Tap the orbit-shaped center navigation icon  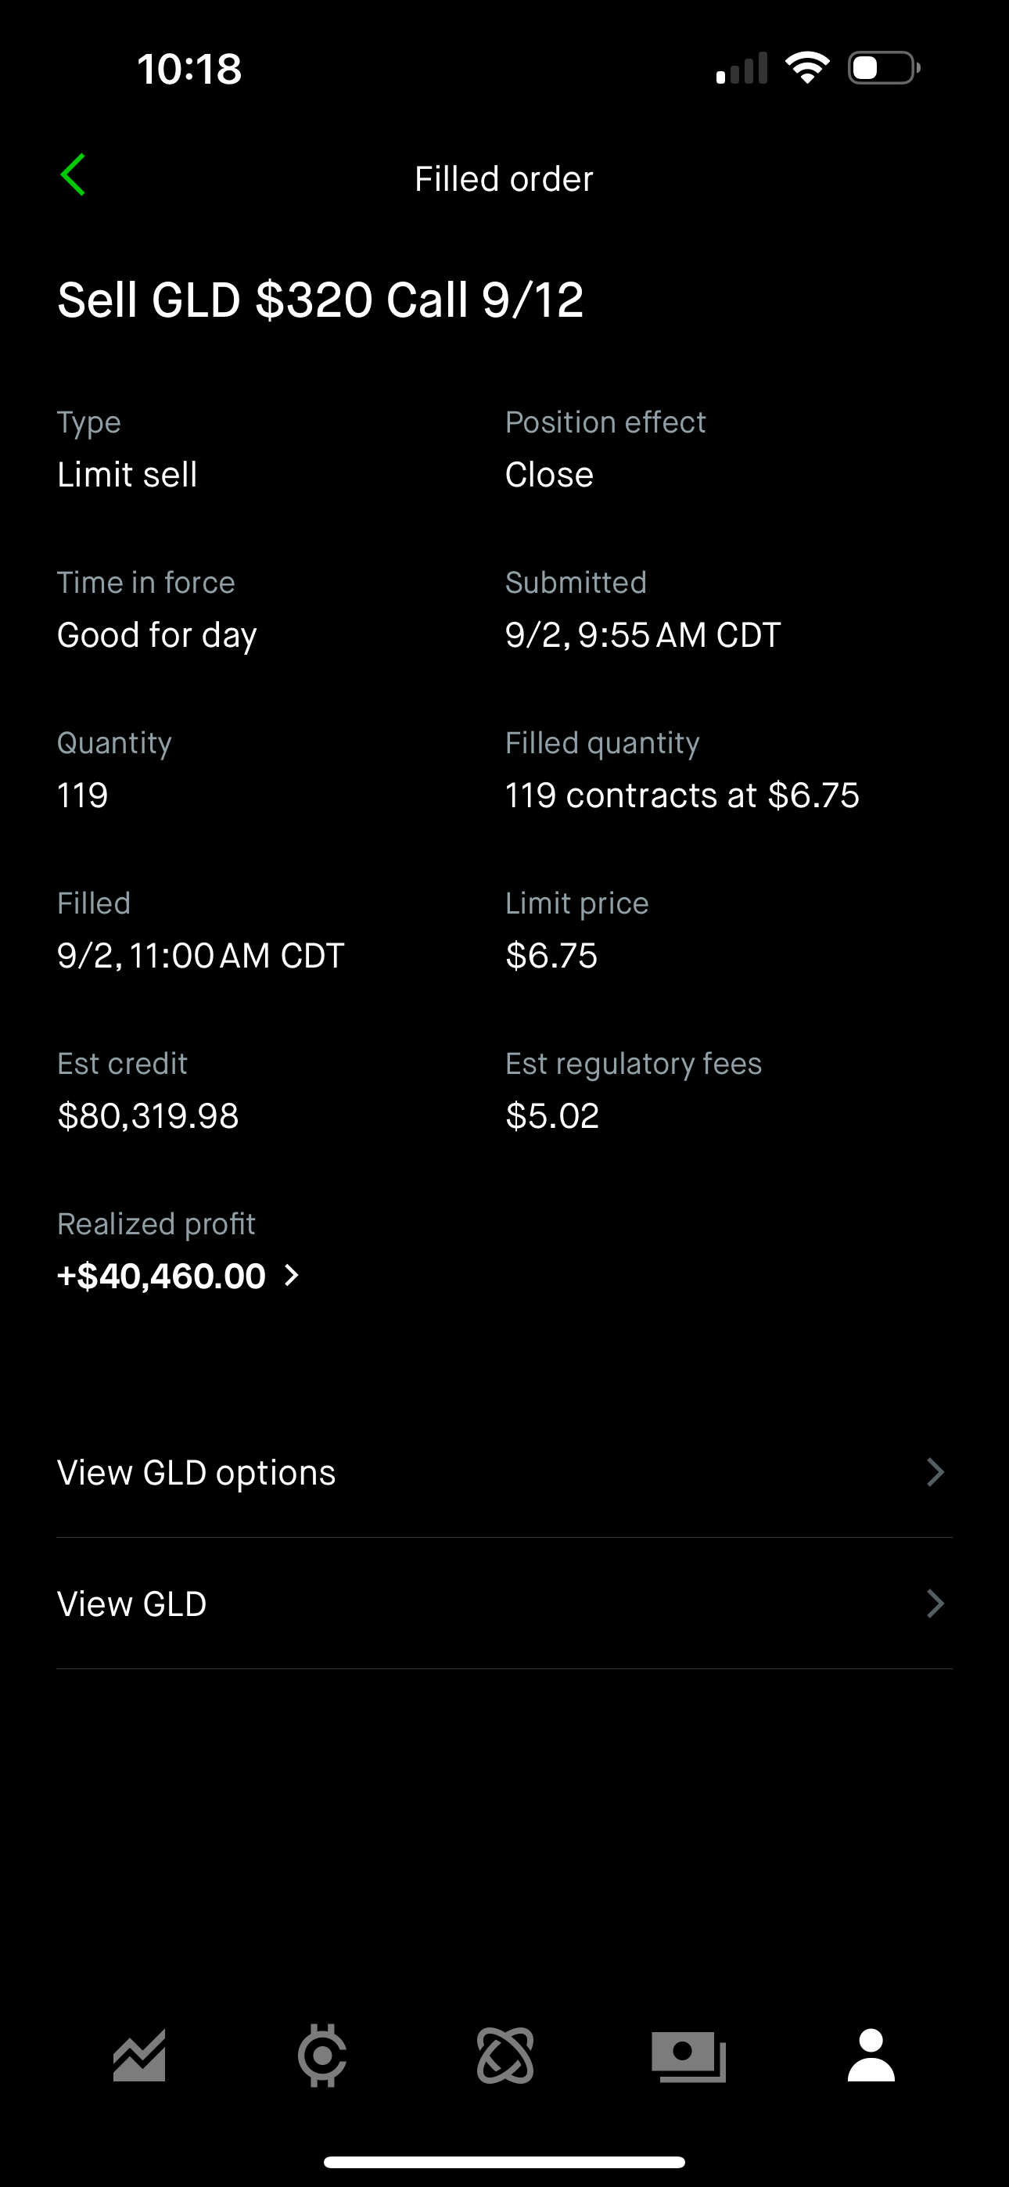coord(505,2056)
